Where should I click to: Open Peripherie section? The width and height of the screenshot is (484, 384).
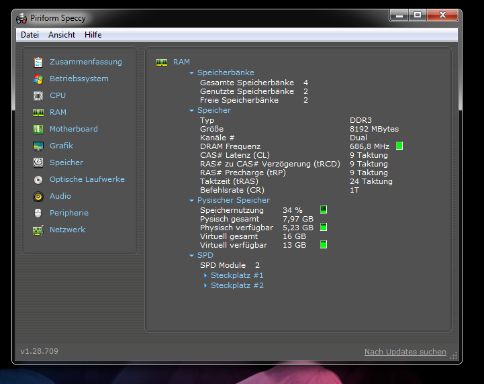(69, 213)
